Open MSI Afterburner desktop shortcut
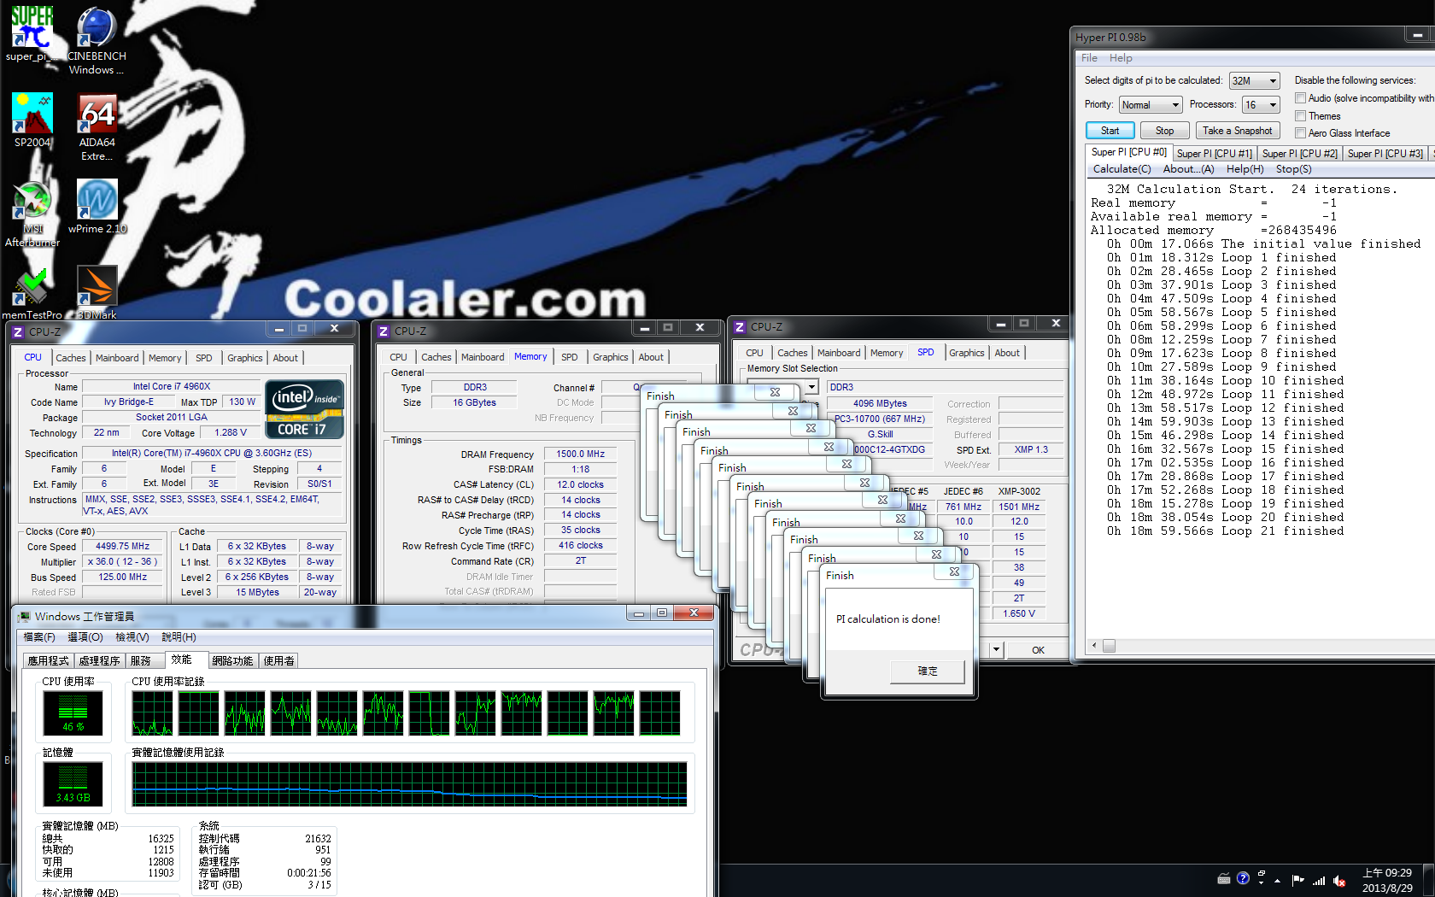The height and width of the screenshot is (897, 1435). coord(32,213)
